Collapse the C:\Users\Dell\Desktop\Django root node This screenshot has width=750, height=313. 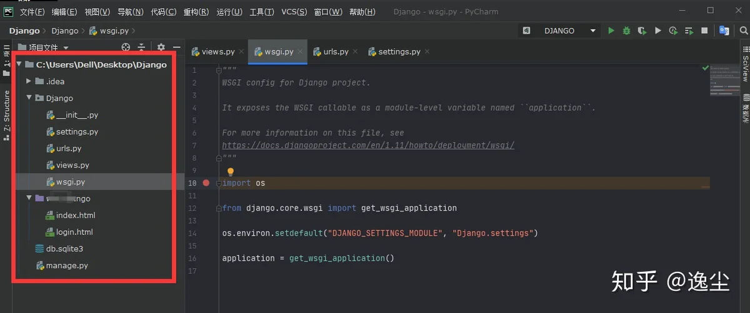(x=19, y=64)
